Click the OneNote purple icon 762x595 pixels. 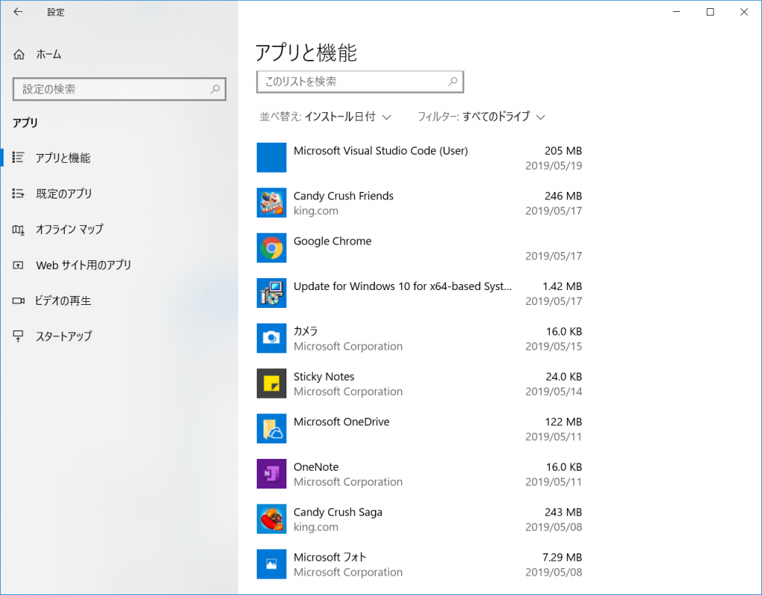click(x=272, y=474)
